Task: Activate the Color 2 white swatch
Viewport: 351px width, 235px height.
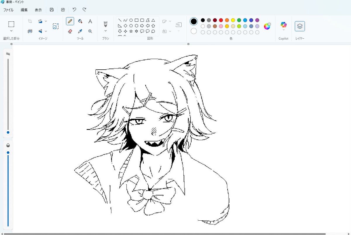Action: (x=194, y=31)
